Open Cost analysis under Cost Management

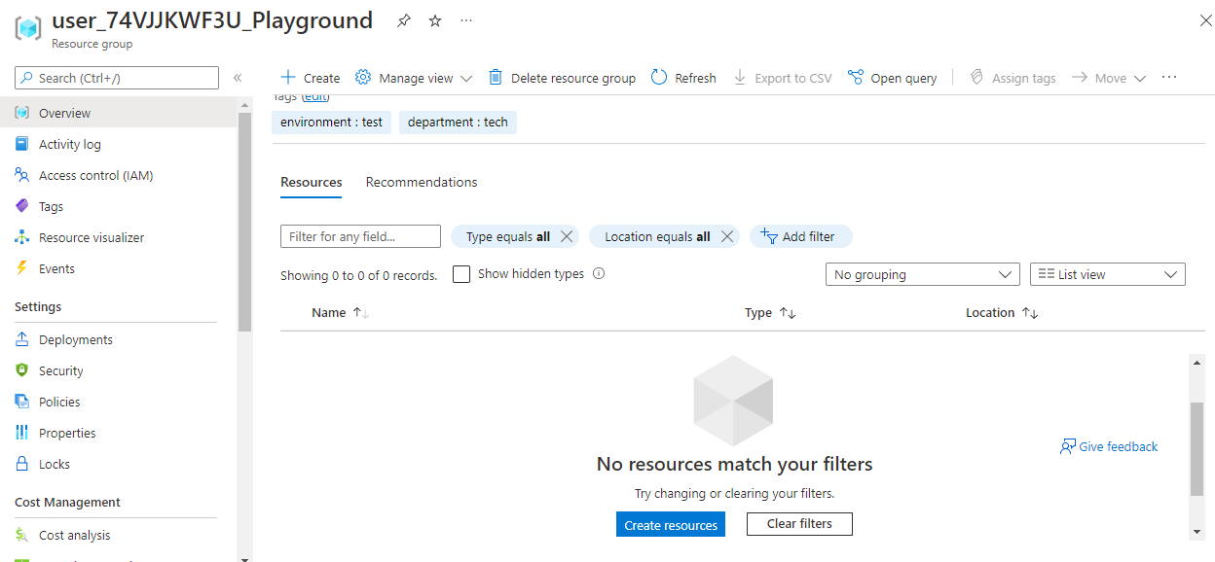click(x=75, y=534)
